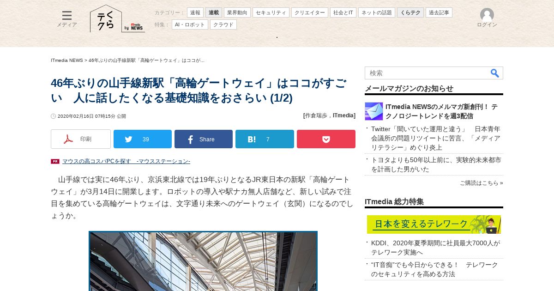
Task: Open the マウスの高コスパPC PR link
Action: [x=126, y=161]
